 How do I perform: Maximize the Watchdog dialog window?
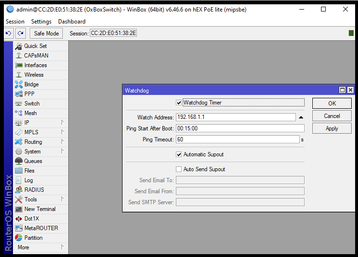coord(342,90)
